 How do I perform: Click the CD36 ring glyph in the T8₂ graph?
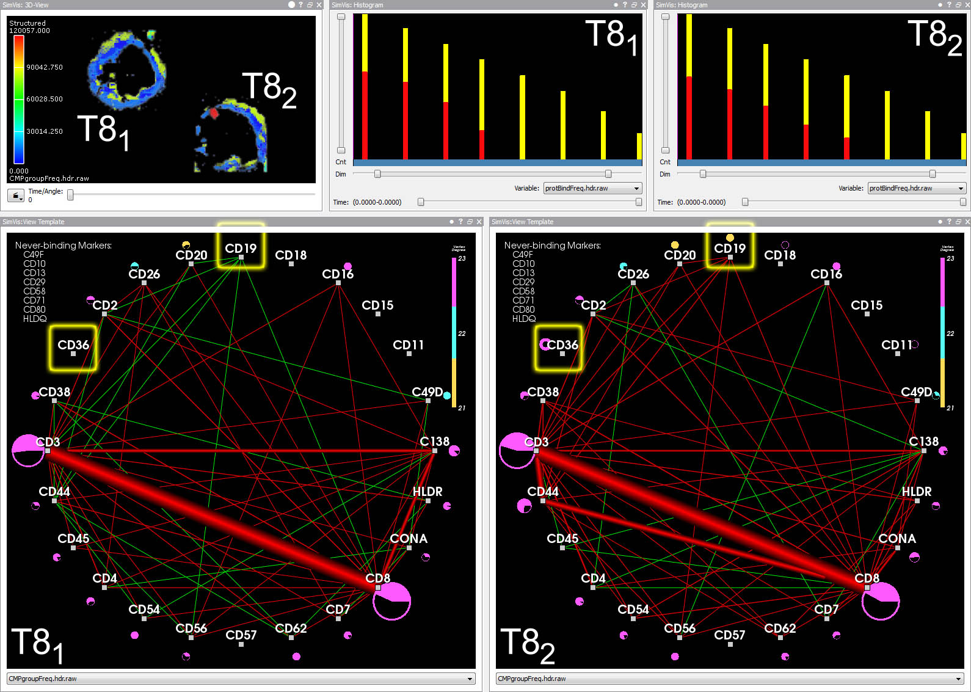[x=545, y=344]
